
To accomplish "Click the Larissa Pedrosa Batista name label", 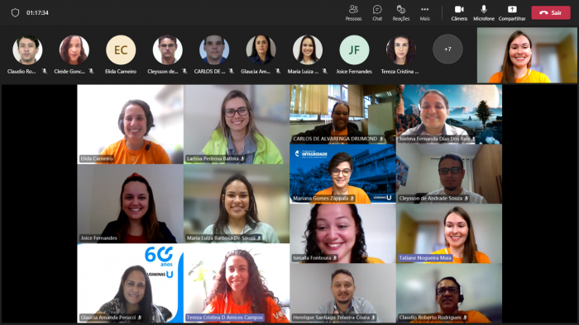I will tap(213, 158).
